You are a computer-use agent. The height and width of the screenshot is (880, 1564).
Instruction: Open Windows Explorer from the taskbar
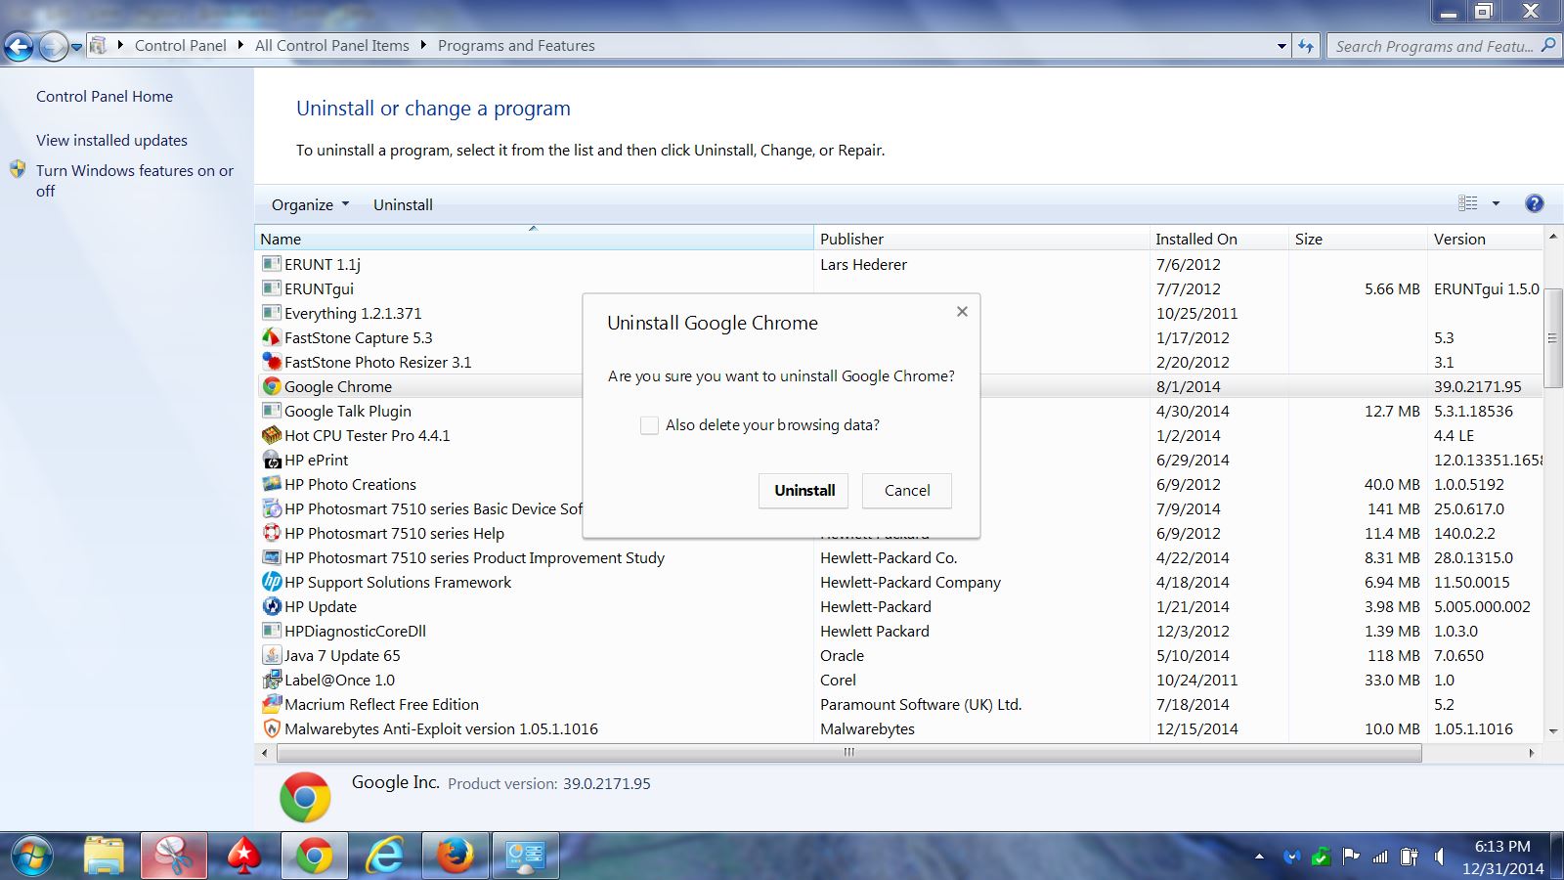(x=104, y=857)
